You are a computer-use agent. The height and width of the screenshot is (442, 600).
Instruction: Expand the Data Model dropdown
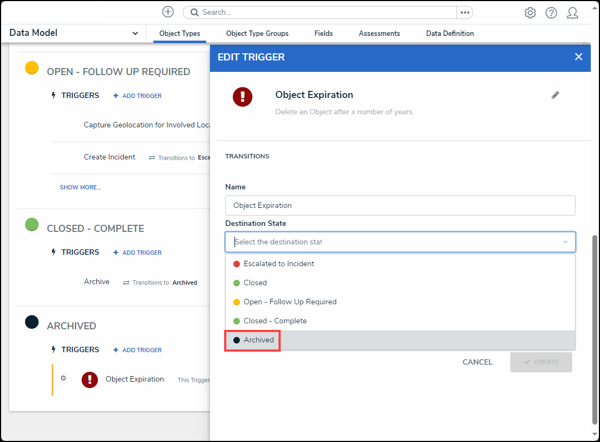[x=135, y=33]
